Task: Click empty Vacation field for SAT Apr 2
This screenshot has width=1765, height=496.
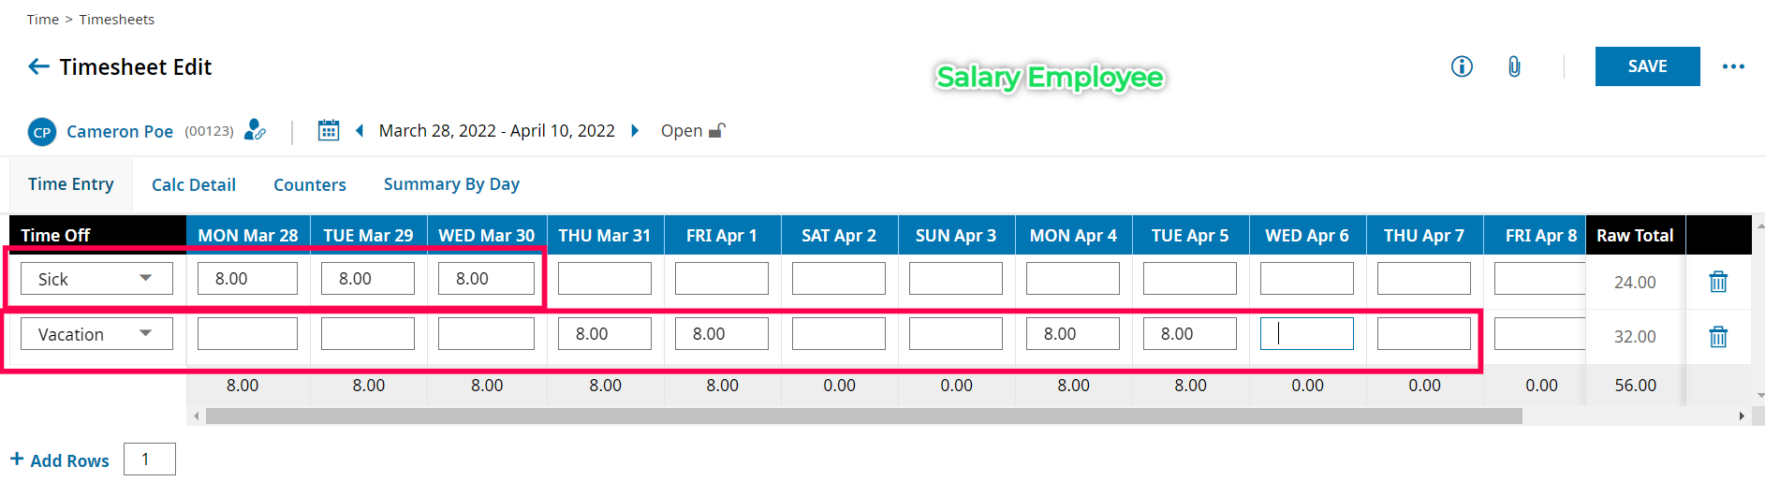Action: 839,334
